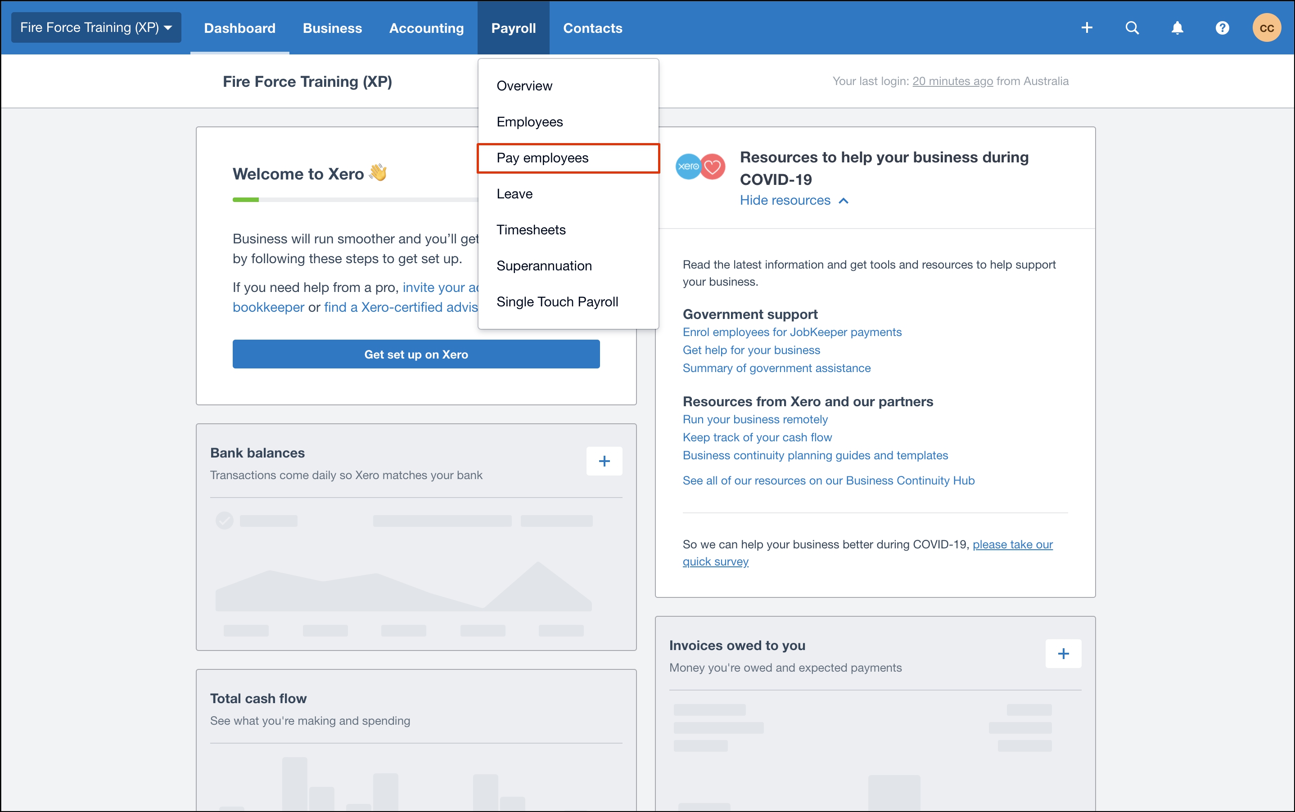Viewport: 1295px width, 812px height.
Task: Open the CC user avatar menu
Action: (x=1267, y=28)
